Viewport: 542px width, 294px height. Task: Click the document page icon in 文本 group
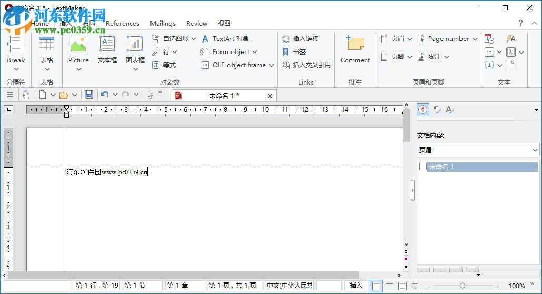click(x=511, y=65)
